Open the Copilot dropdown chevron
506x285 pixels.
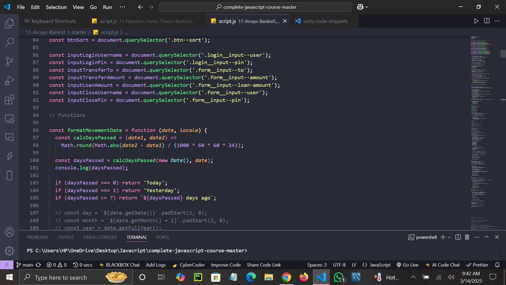(x=366, y=7)
